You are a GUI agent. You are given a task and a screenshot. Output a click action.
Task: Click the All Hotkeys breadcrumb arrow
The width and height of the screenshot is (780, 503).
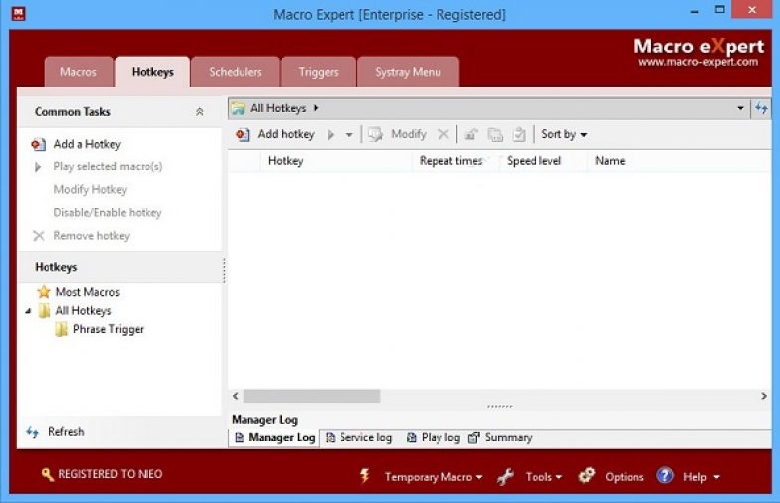coord(316,108)
